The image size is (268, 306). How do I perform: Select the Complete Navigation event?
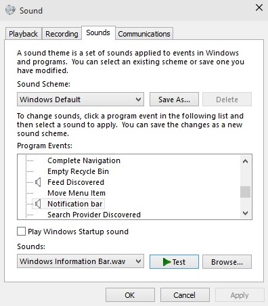click(84, 160)
